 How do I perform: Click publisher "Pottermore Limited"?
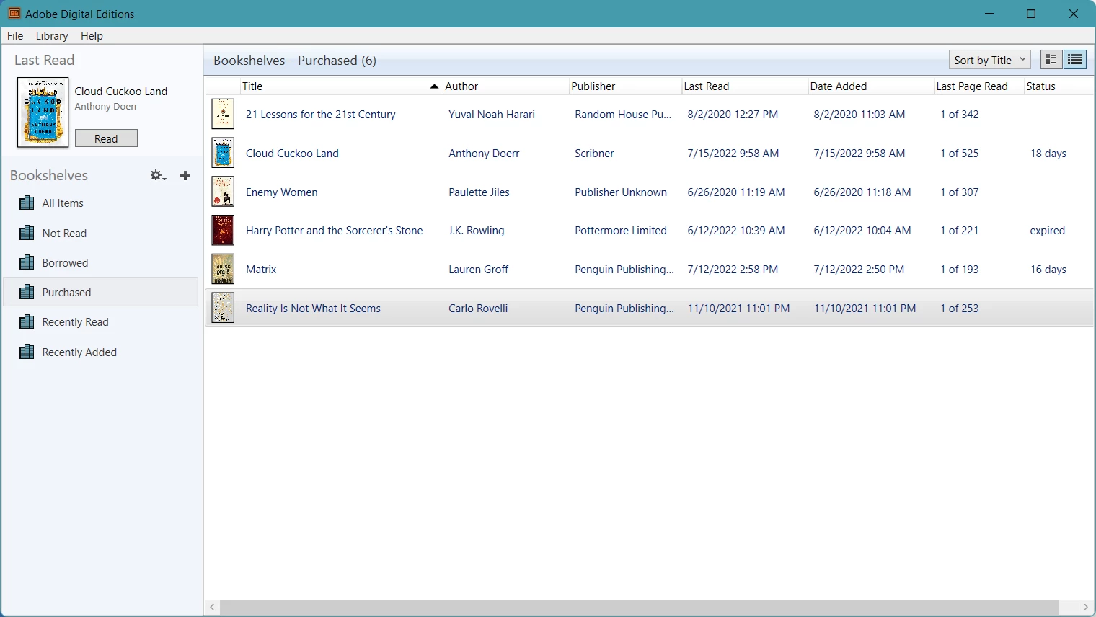(621, 231)
